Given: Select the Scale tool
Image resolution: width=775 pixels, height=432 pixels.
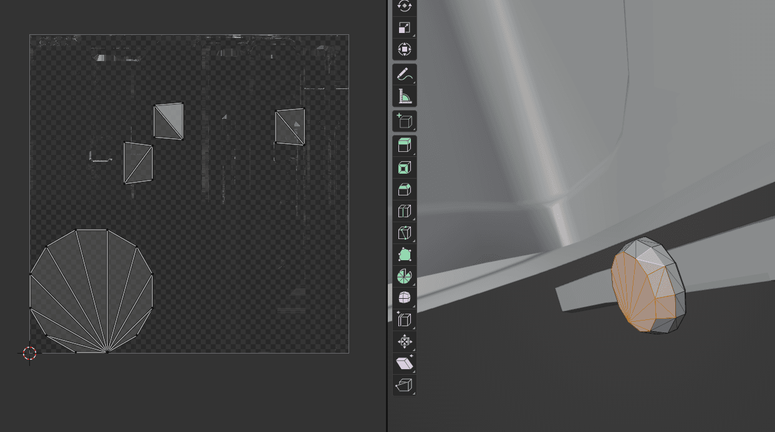Looking at the screenshot, I should tap(405, 27).
